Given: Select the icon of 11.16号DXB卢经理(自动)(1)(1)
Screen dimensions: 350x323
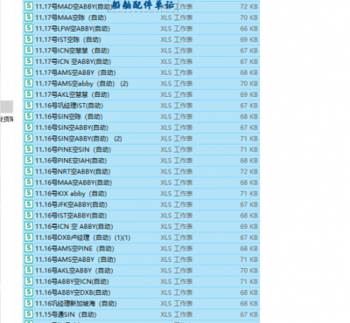Looking at the screenshot, I should [x=29, y=237].
